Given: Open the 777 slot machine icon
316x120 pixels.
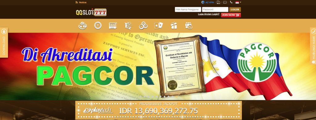Looking at the screenshot, I should tap(113, 26).
